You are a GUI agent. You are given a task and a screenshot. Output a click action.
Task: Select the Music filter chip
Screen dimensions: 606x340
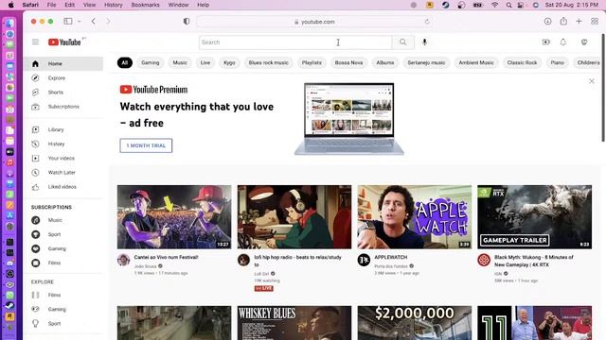coord(180,62)
